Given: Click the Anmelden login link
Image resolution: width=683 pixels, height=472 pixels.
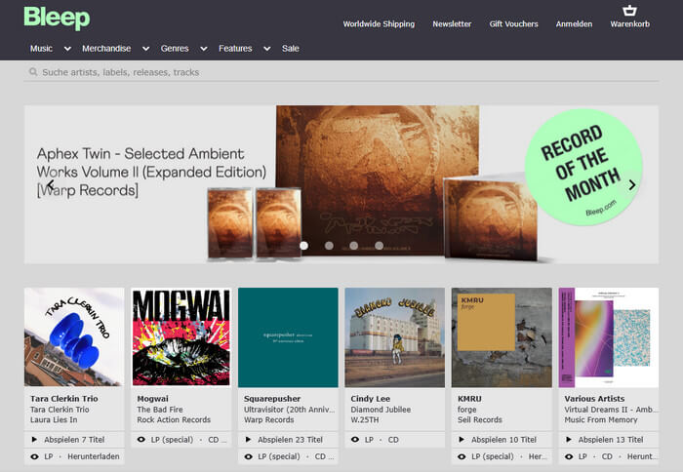Looking at the screenshot, I should [x=574, y=24].
